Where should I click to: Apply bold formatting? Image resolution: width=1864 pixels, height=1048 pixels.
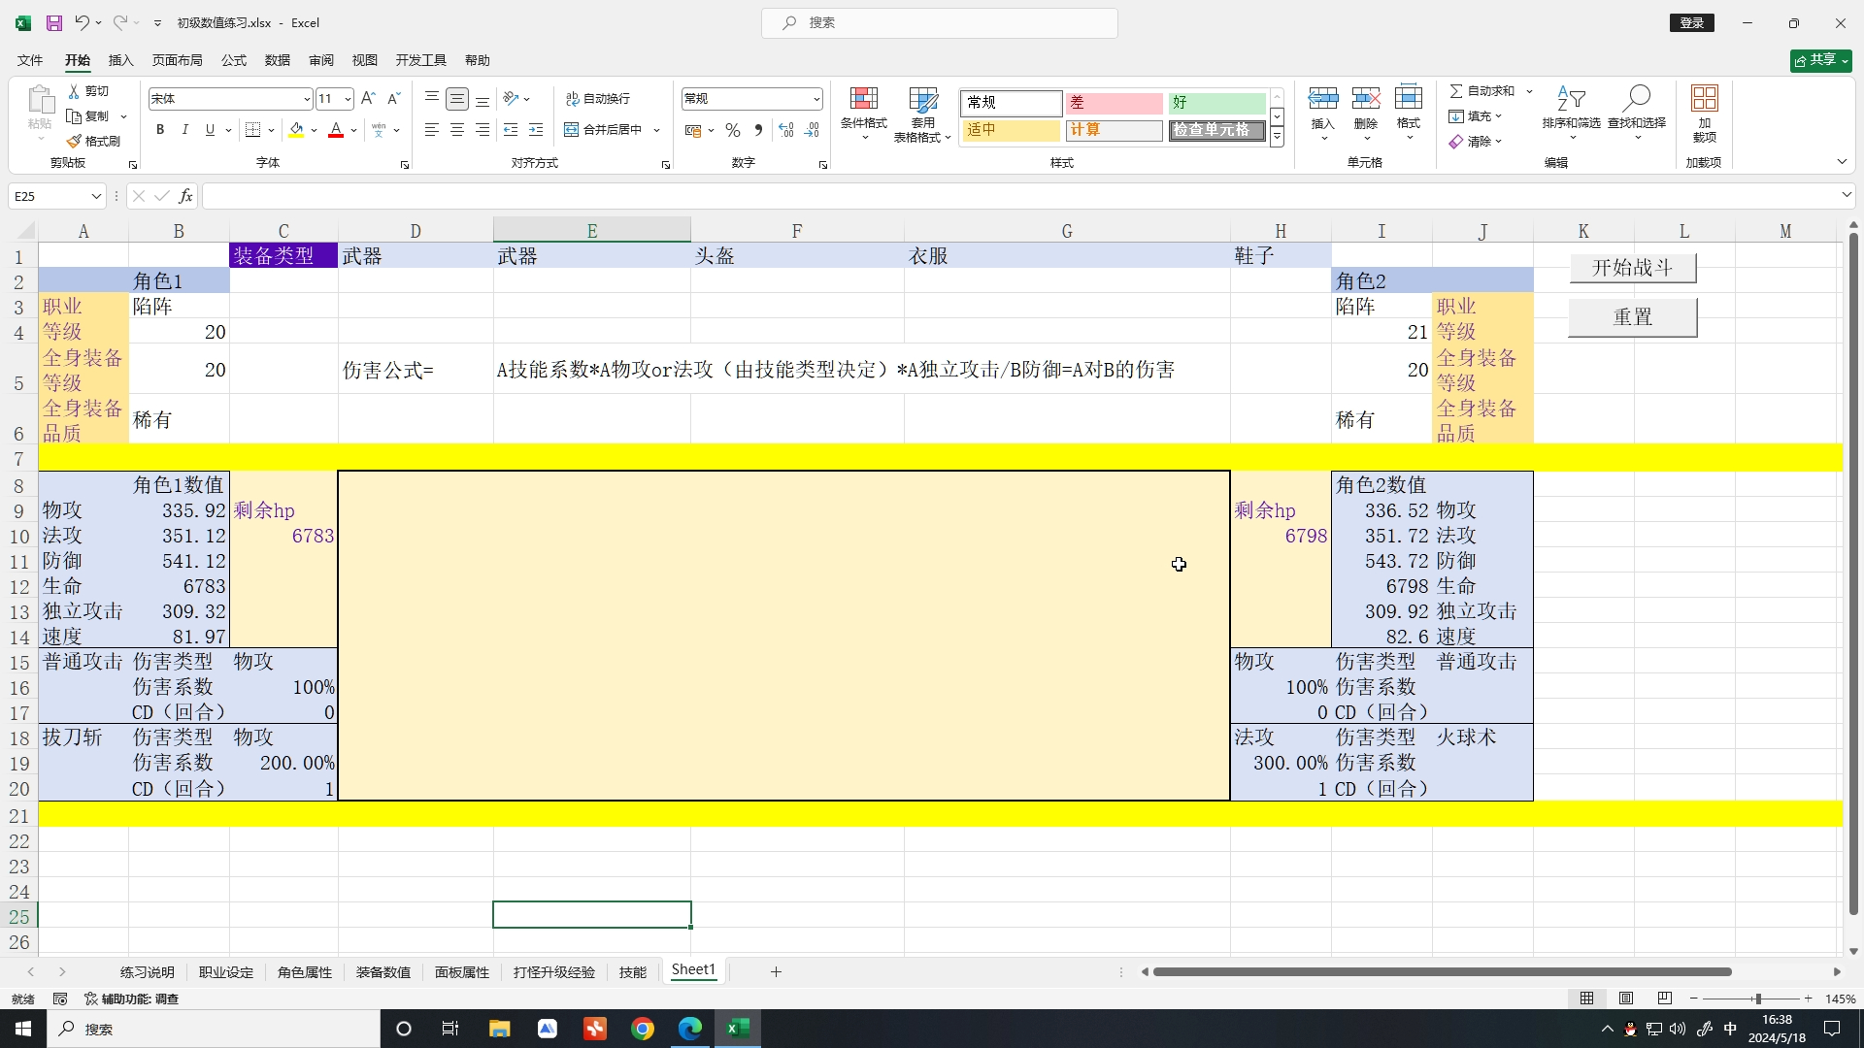[x=159, y=129]
